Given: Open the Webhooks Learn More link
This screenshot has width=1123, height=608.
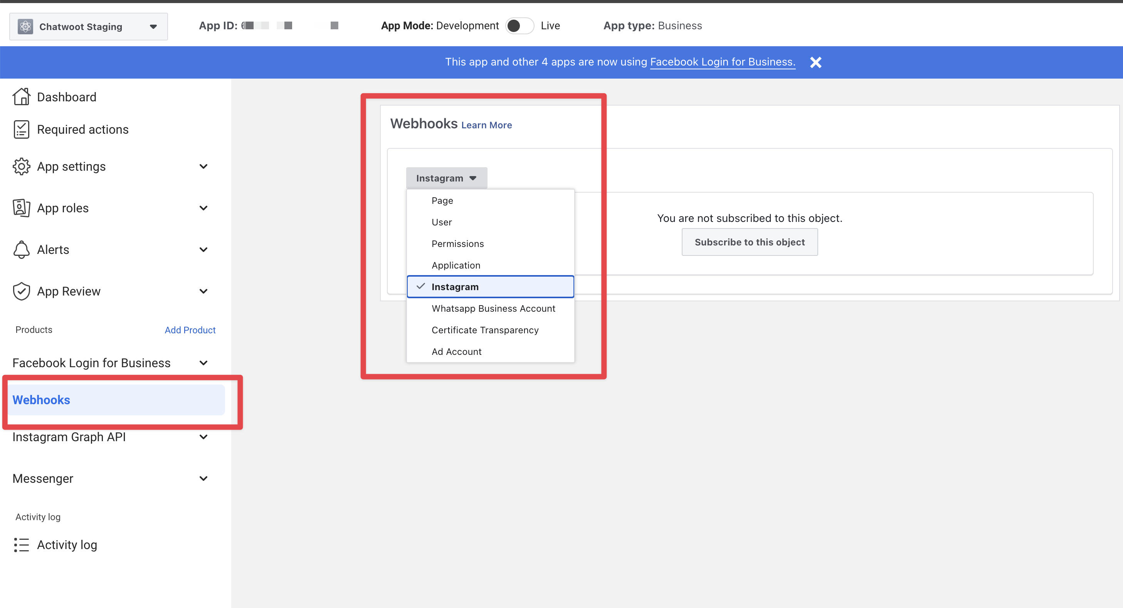Looking at the screenshot, I should (x=486, y=125).
